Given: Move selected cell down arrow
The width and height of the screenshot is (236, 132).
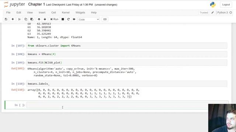Looking at the screenshot, I should pos(45,19).
